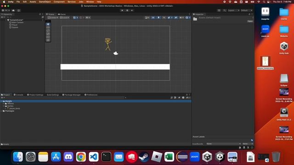Click the Play button in Unity toolbar

(122, 10)
